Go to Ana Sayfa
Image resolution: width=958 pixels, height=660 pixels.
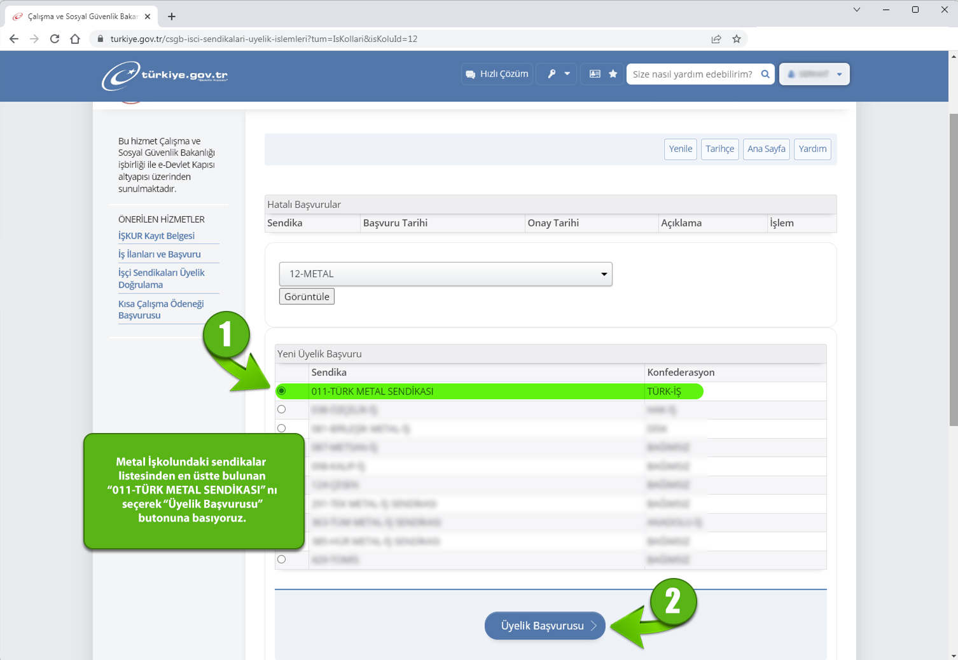[767, 149]
